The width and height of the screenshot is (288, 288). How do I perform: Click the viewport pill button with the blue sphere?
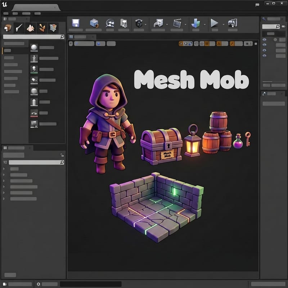[100, 44]
